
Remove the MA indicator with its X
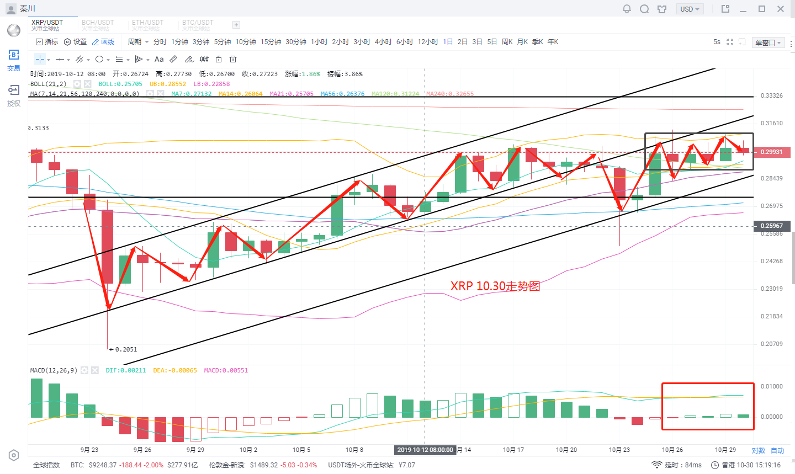coord(160,94)
